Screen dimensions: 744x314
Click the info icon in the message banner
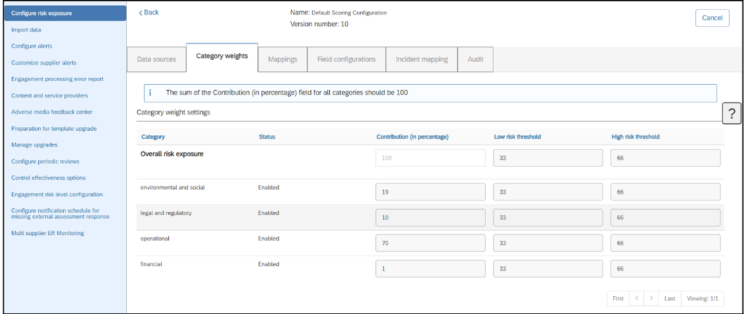(x=150, y=93)
